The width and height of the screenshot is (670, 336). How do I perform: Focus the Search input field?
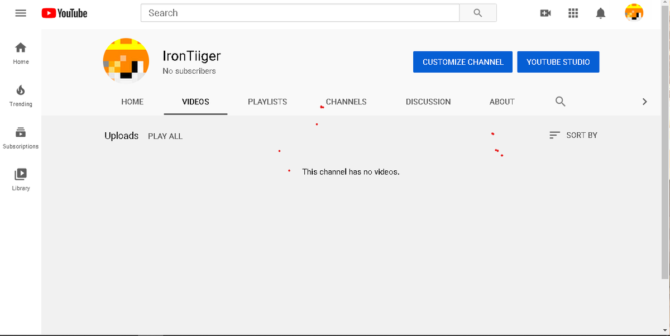[x=300, y=13]
